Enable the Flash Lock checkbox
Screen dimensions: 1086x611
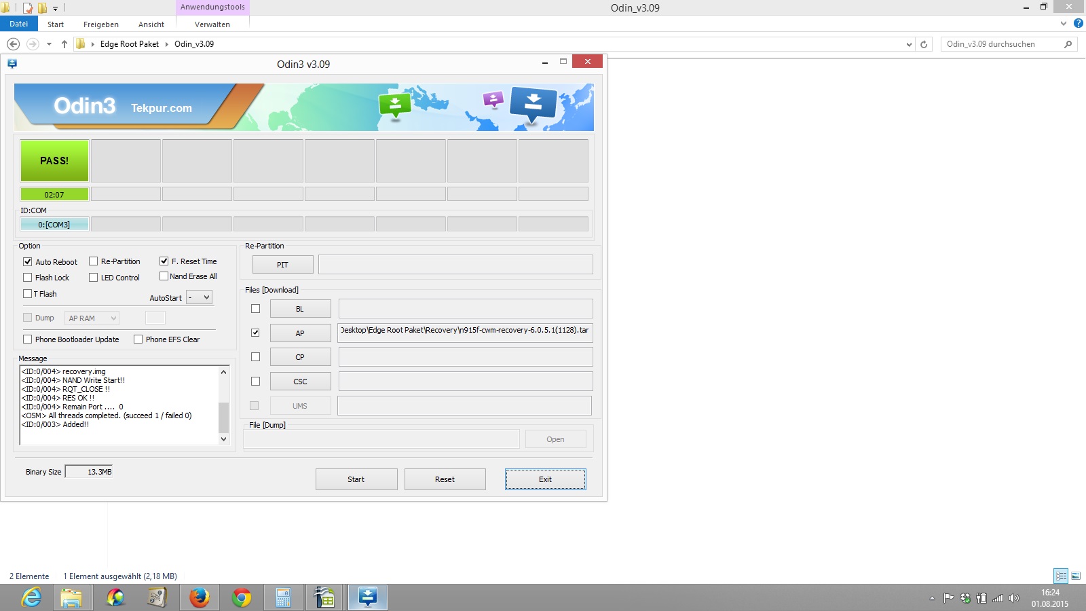[28, 277]
